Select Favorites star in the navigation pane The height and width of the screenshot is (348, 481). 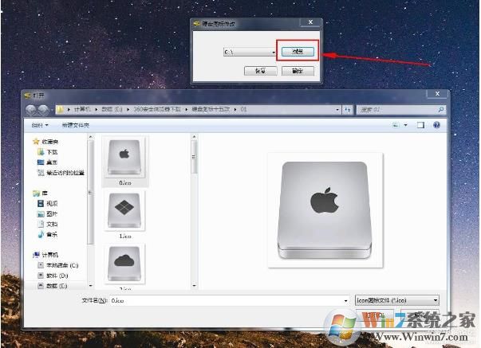click(45, 142)
